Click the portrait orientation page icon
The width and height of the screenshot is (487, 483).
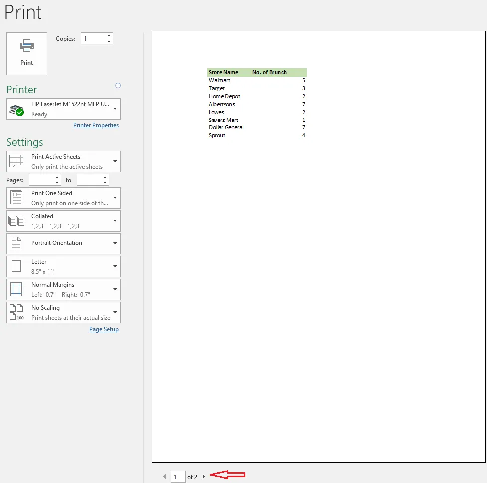pos(16,243)
